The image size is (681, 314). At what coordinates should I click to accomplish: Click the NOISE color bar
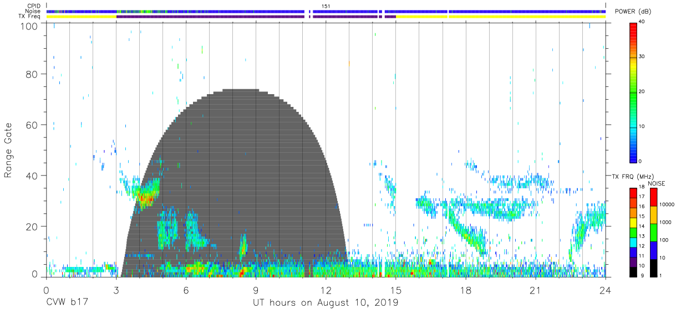pos(654,232)
